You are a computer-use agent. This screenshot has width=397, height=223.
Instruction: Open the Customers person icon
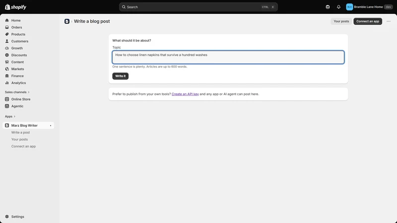[x=7, y=41]
